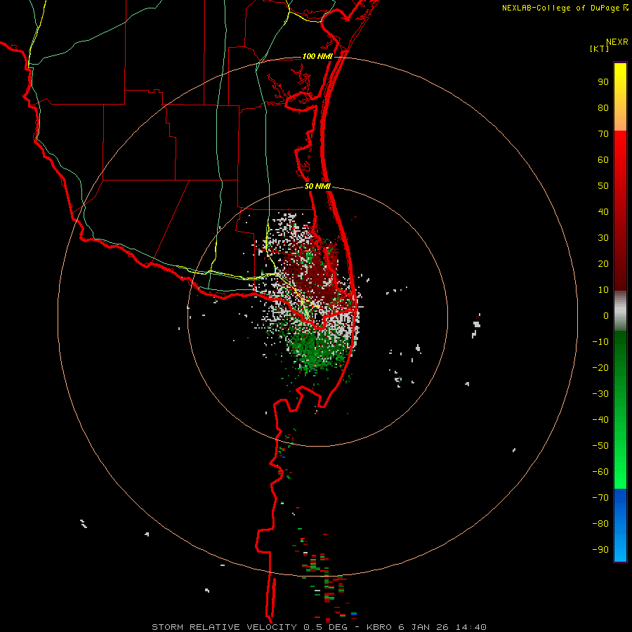Click the -10 scale value
Screen dimensions: 632x632
600,342
